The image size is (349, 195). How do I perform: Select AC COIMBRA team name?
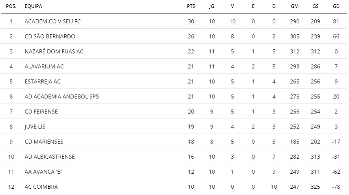(x=41, y=187)
